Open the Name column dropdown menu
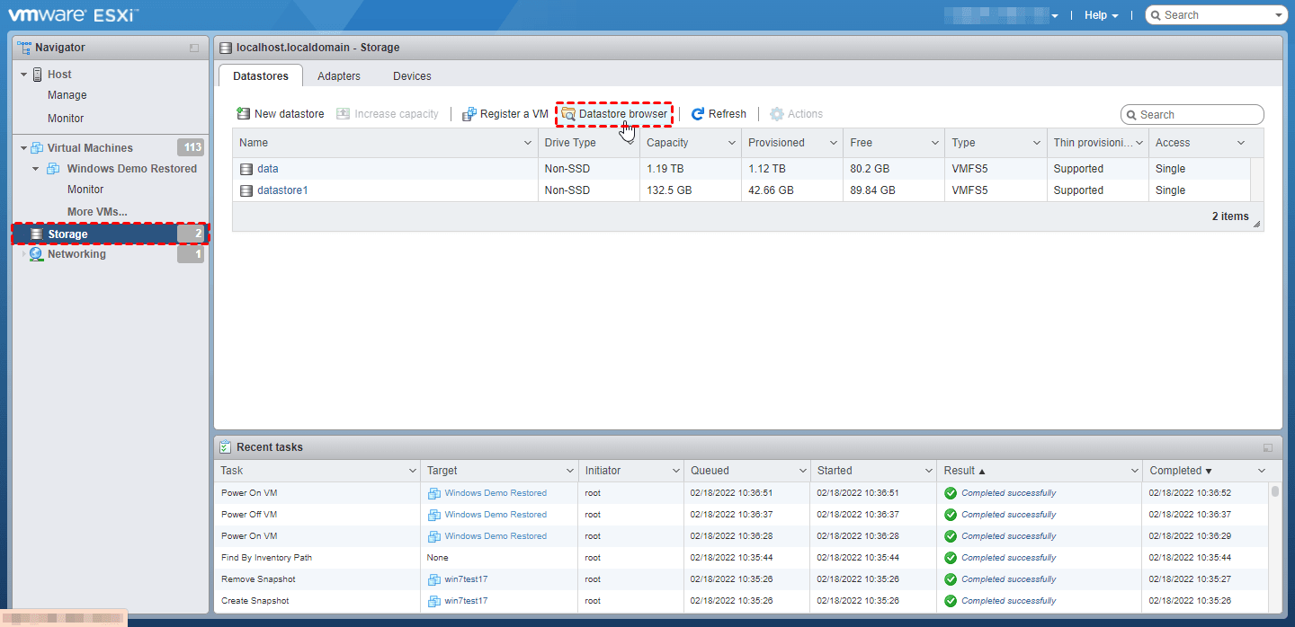1295x627 pixels. 528,143
